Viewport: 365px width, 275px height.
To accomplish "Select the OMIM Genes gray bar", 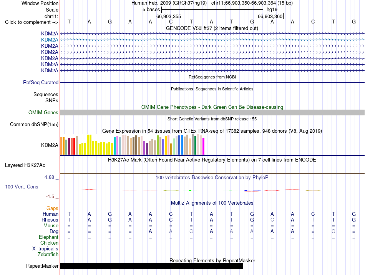I will 212,113.
